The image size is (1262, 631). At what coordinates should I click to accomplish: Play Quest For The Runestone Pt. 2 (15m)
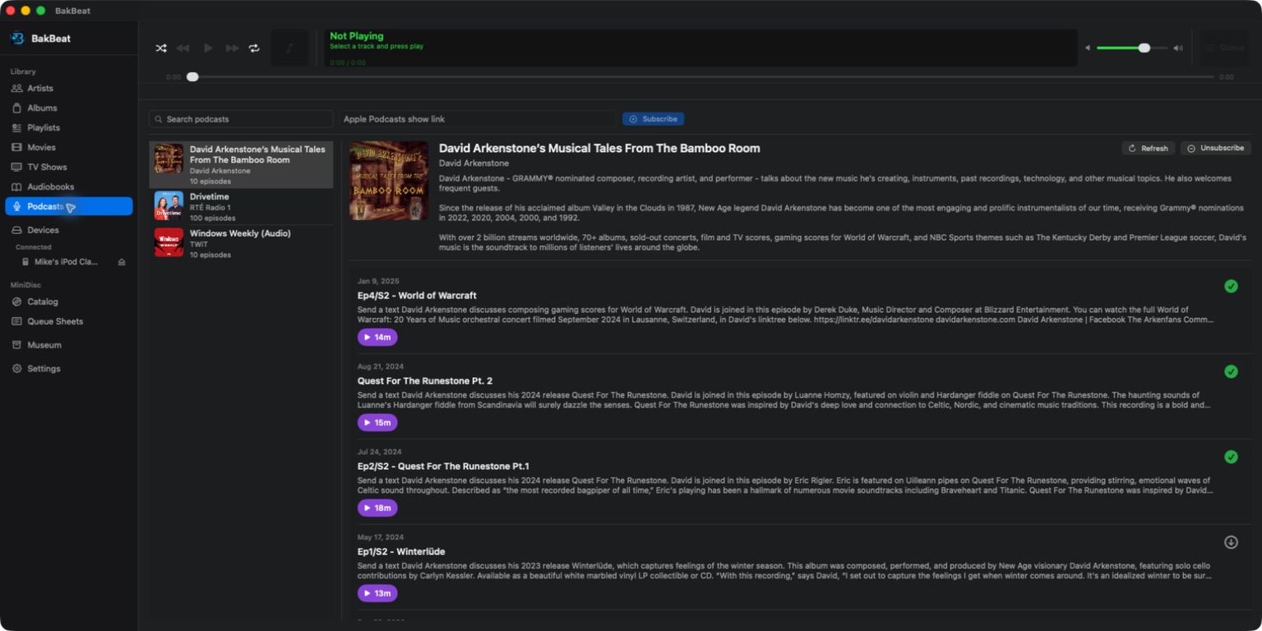[377, 423]
